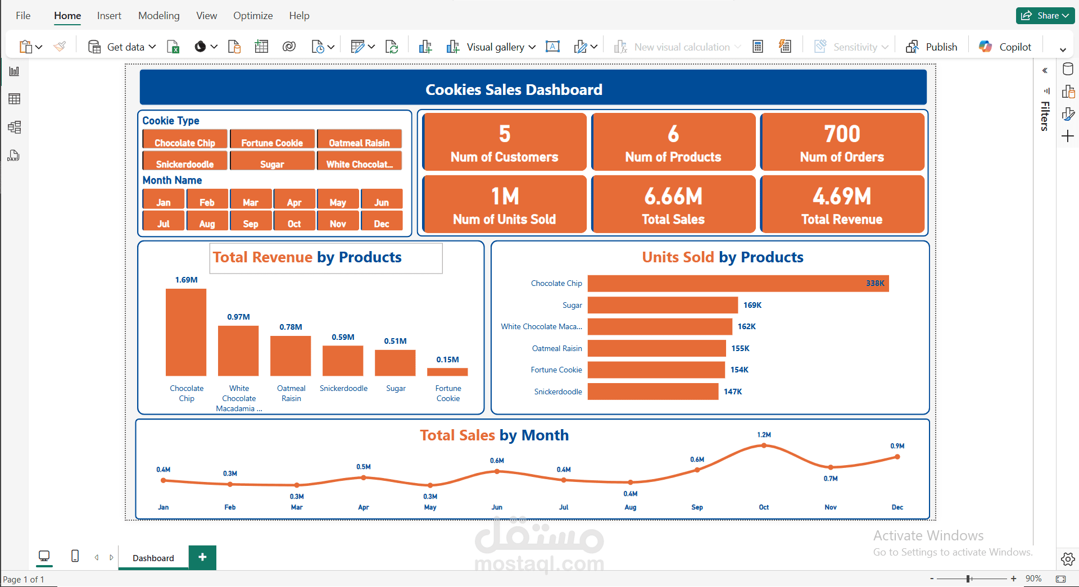Open the Report view icon in left sidebar

click(14, 71)
